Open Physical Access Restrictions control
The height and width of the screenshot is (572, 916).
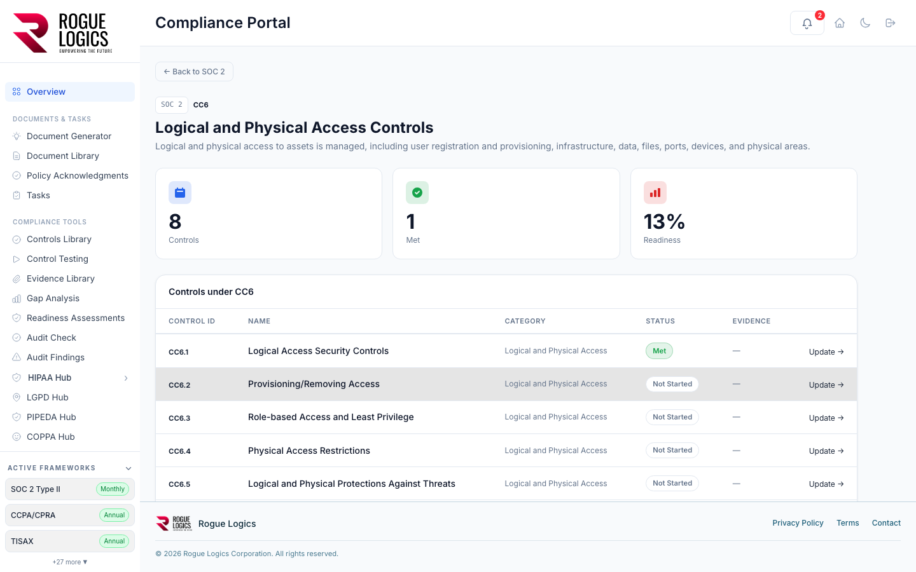[309, 451]
